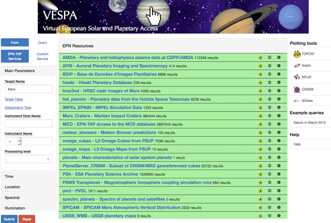Click the Instrument Name text field

pyautogui.click(x=37, y=141)
